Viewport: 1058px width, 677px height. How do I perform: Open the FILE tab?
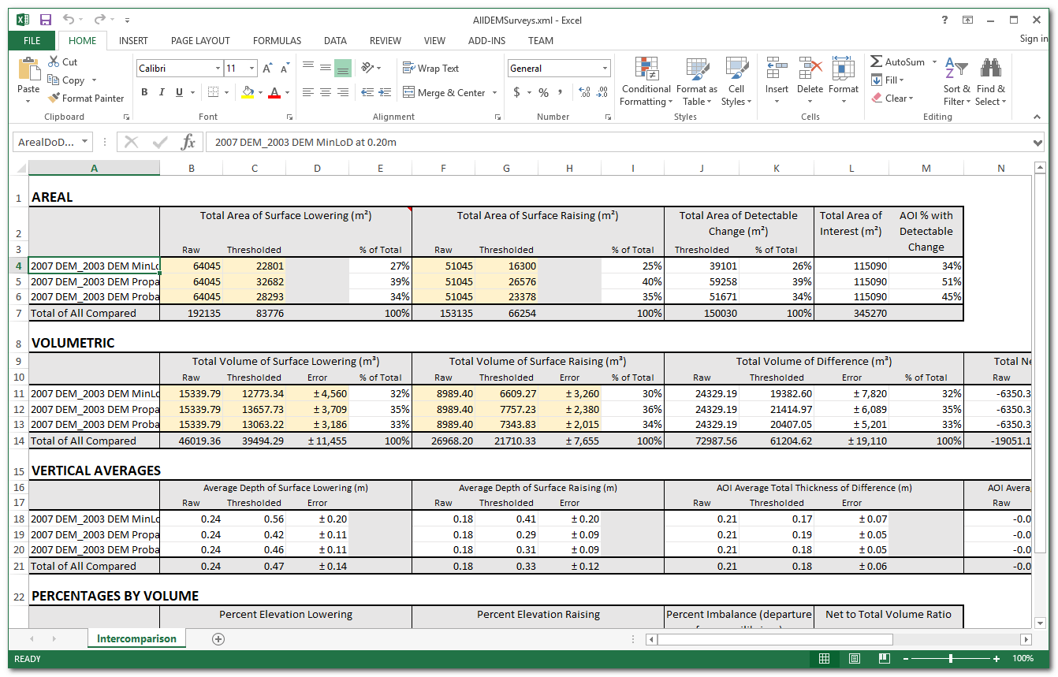(32, 41)
